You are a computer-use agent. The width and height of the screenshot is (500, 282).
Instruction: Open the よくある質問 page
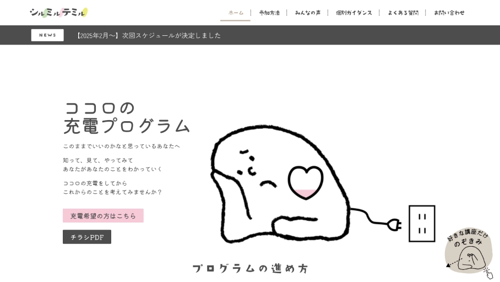tap(403, 13)
